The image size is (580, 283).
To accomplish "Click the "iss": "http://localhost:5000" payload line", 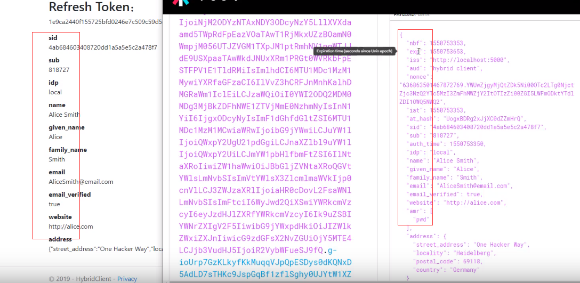I will [x=458, y=60].
